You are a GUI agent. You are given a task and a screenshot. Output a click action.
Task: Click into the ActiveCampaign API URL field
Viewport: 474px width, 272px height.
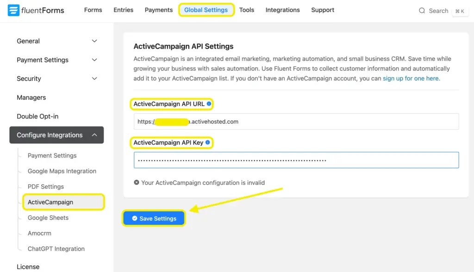pyautogui.click(x=296, y=122)
